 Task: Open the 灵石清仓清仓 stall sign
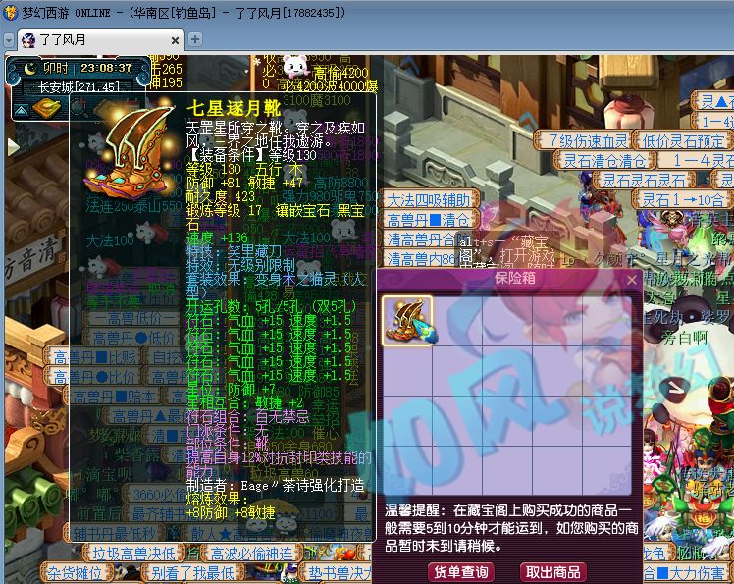coord(604,161)
